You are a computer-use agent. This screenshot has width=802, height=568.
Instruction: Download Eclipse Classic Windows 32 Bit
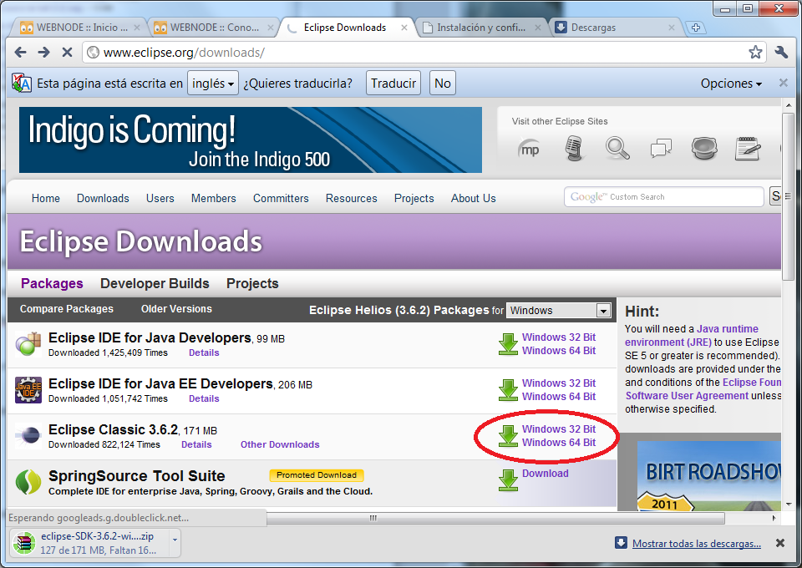(x=559, y=429)
